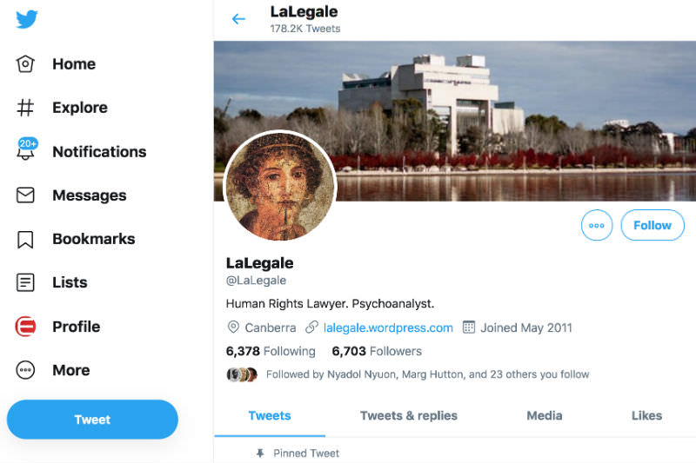
Task: Go back using the left arrow
Action: tap(238, 19)
